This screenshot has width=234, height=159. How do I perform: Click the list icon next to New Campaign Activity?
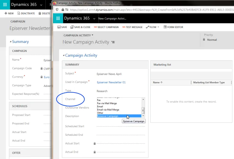click(x=113, y=42)
